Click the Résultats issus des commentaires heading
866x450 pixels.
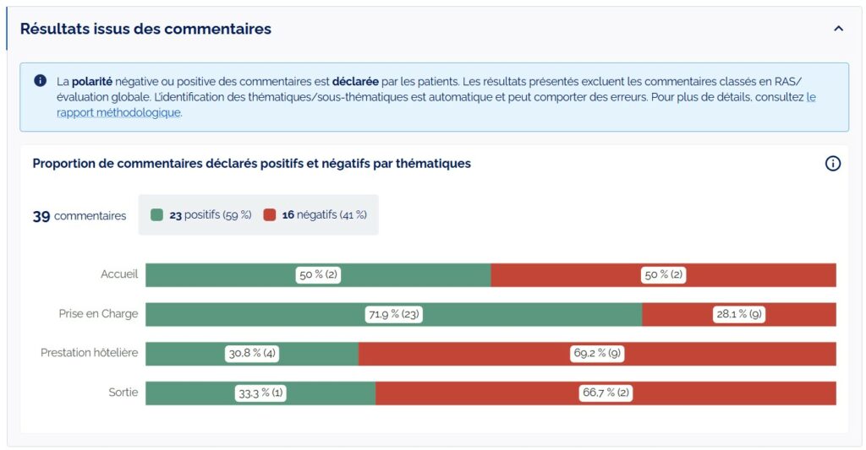click(x=145, y=29)
